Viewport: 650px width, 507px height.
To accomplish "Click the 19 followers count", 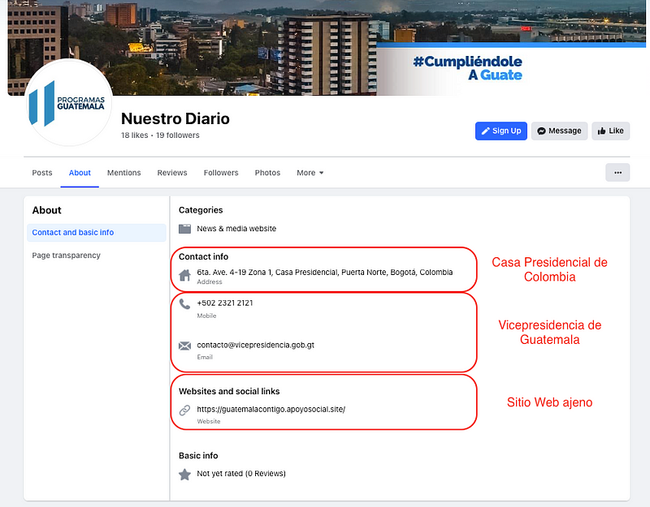I will click(x=177, y=135).
